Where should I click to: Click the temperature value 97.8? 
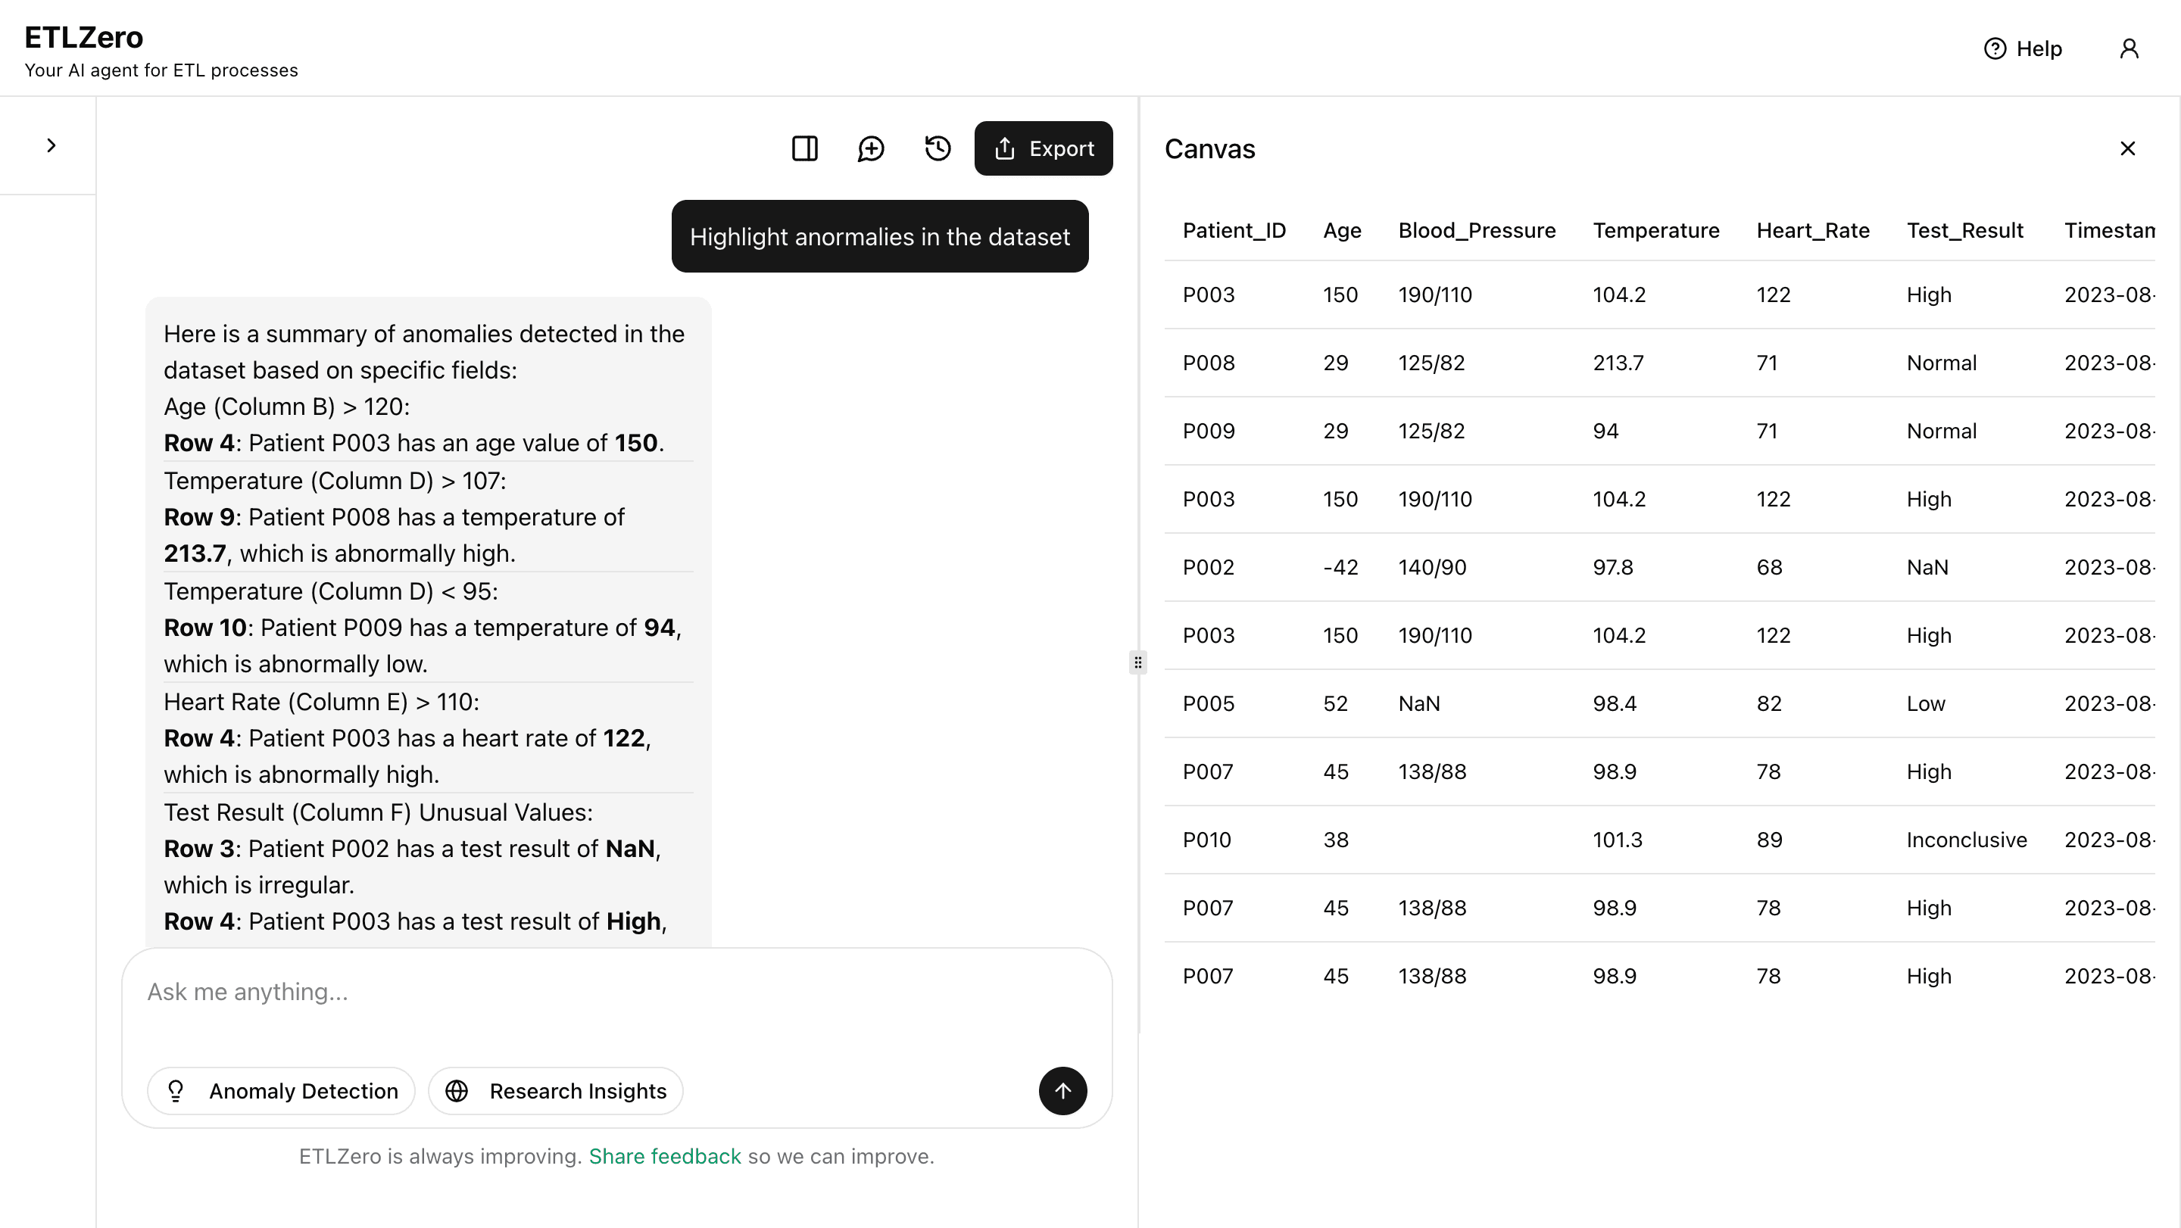click(1612, 567)
